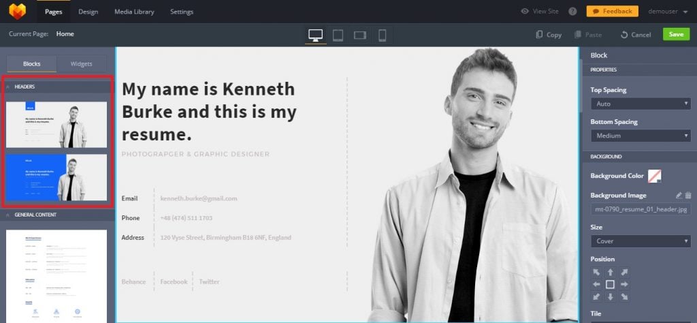Set background position to center
Image resolution: width=697 pixels, height=323 pixels.
[x=610, y=284]
